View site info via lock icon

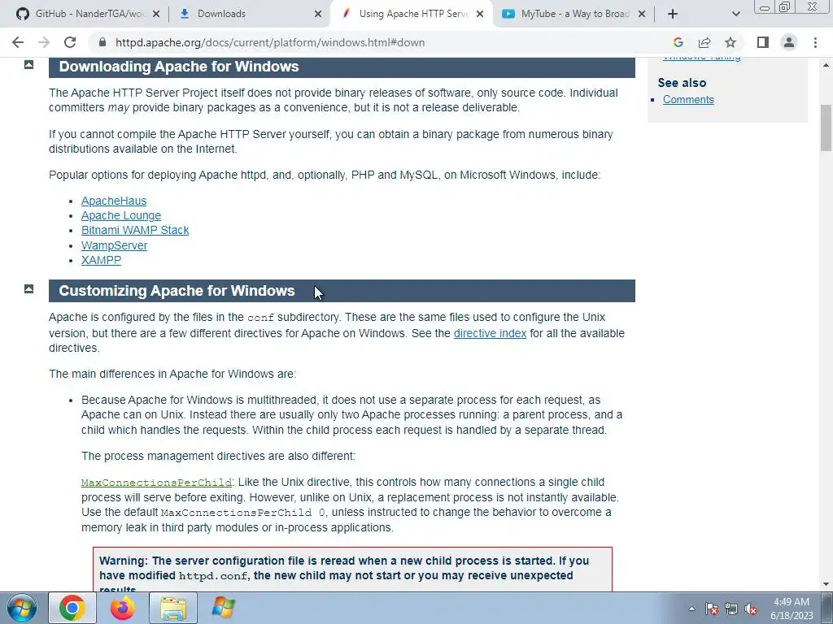point(102,42)
